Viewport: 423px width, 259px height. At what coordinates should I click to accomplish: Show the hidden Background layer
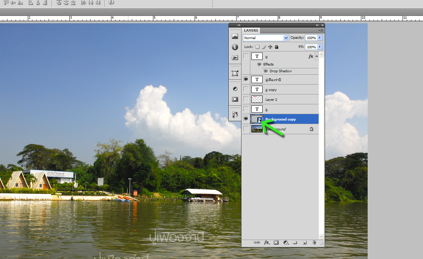(x=246, y=129)
